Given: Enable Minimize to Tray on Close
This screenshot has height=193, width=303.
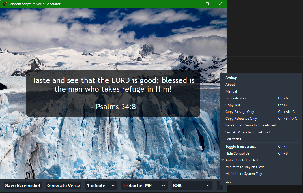Looking at the screenshot, I should point(245,167).
